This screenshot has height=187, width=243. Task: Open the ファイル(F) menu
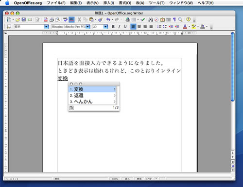(56, 3)
